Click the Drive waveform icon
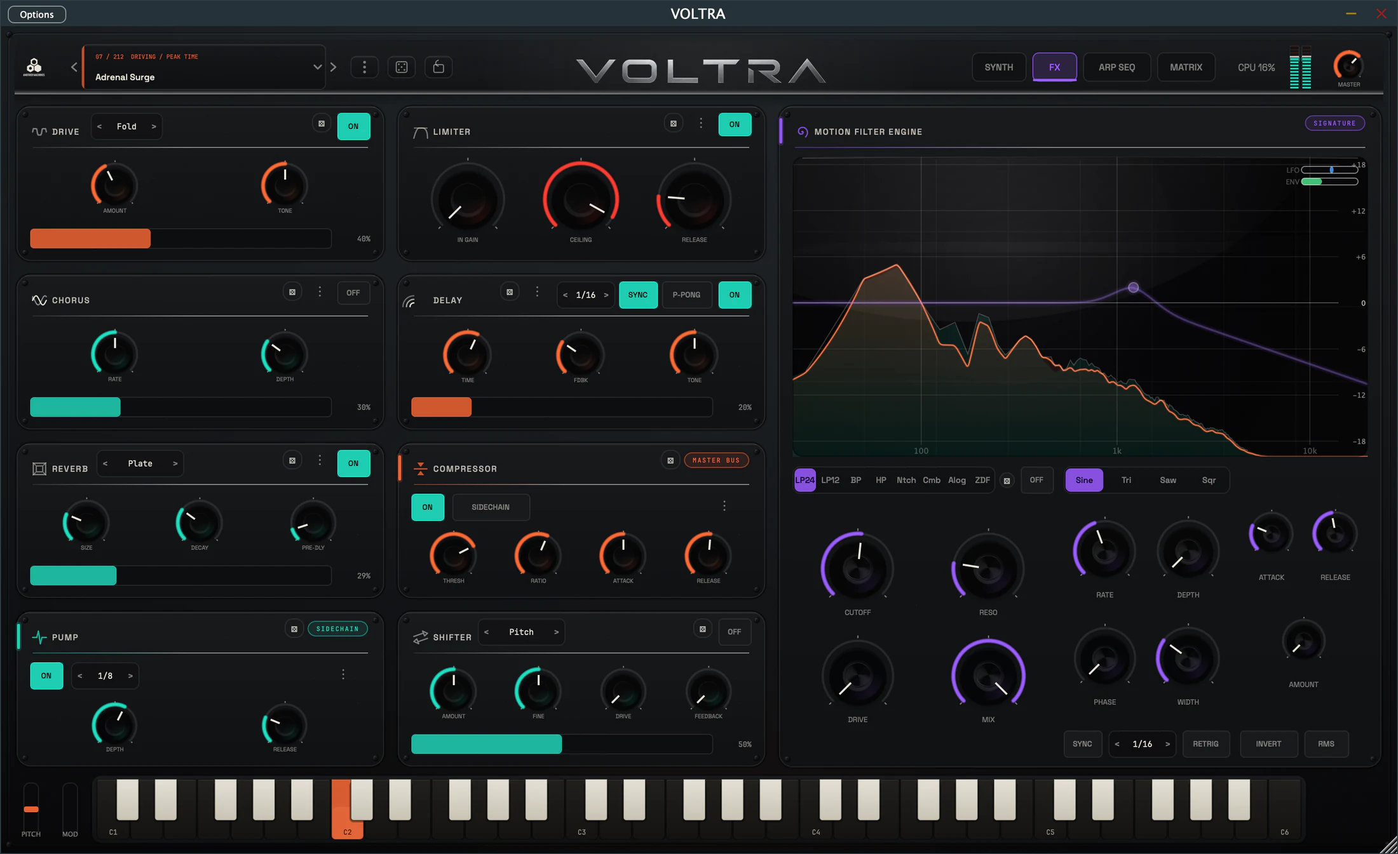1398x854 pixels. (x=39, y=131)
